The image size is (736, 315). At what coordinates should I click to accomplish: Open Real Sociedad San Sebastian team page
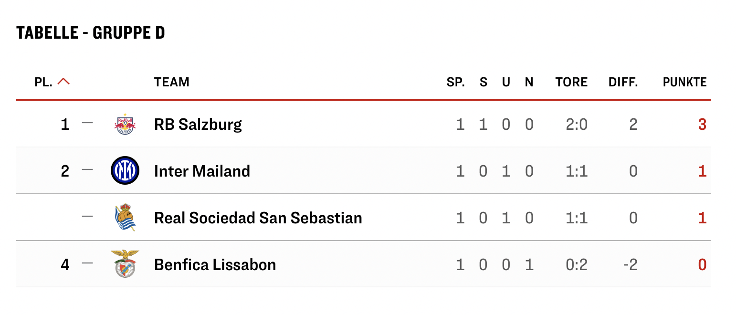pyautogui.click(x=258, y=218)
